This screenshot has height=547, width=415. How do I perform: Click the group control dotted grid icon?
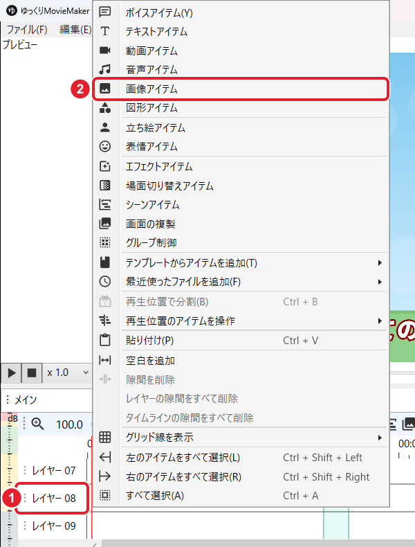click(x=105, y=242)
